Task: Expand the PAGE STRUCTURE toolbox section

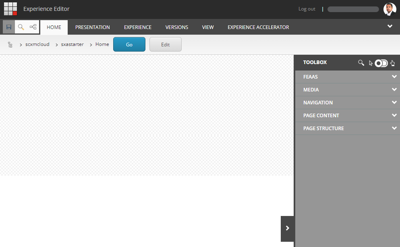Action: tap(348, 129)
